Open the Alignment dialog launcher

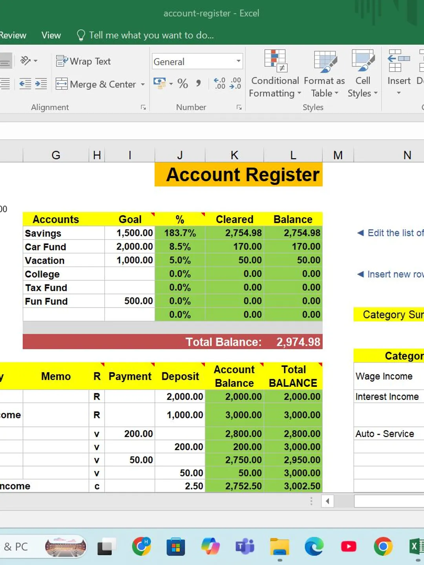tap(143, 107)
